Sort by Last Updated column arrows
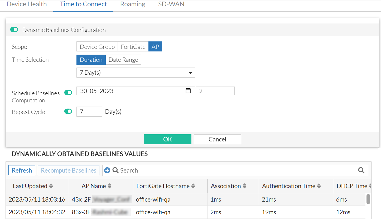 [x=51, y=186]
